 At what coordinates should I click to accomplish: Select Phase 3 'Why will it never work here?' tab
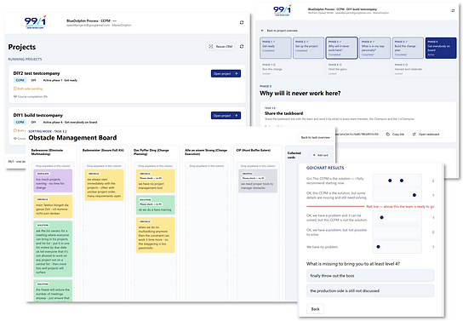[x=341, y=48]
